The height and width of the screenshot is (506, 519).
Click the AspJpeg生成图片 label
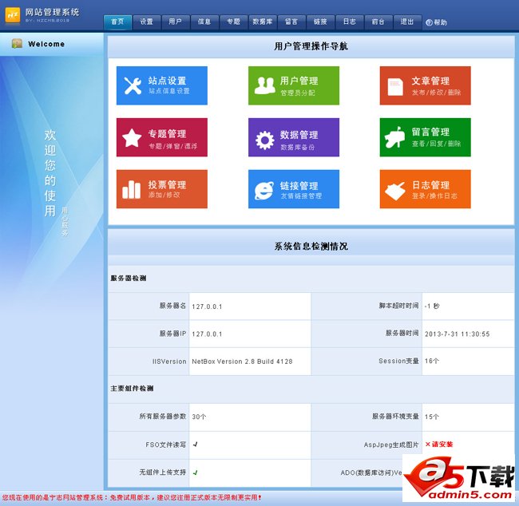point(391,445)
